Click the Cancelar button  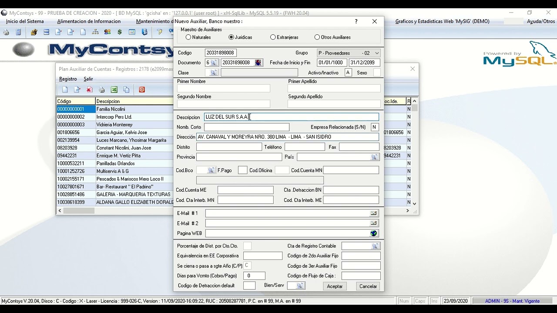coord(368,286)
